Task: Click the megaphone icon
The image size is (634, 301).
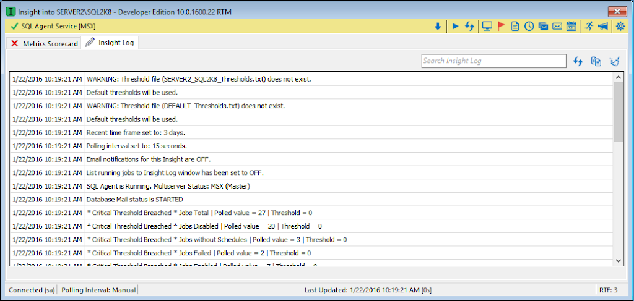Action: pos(603,26)
